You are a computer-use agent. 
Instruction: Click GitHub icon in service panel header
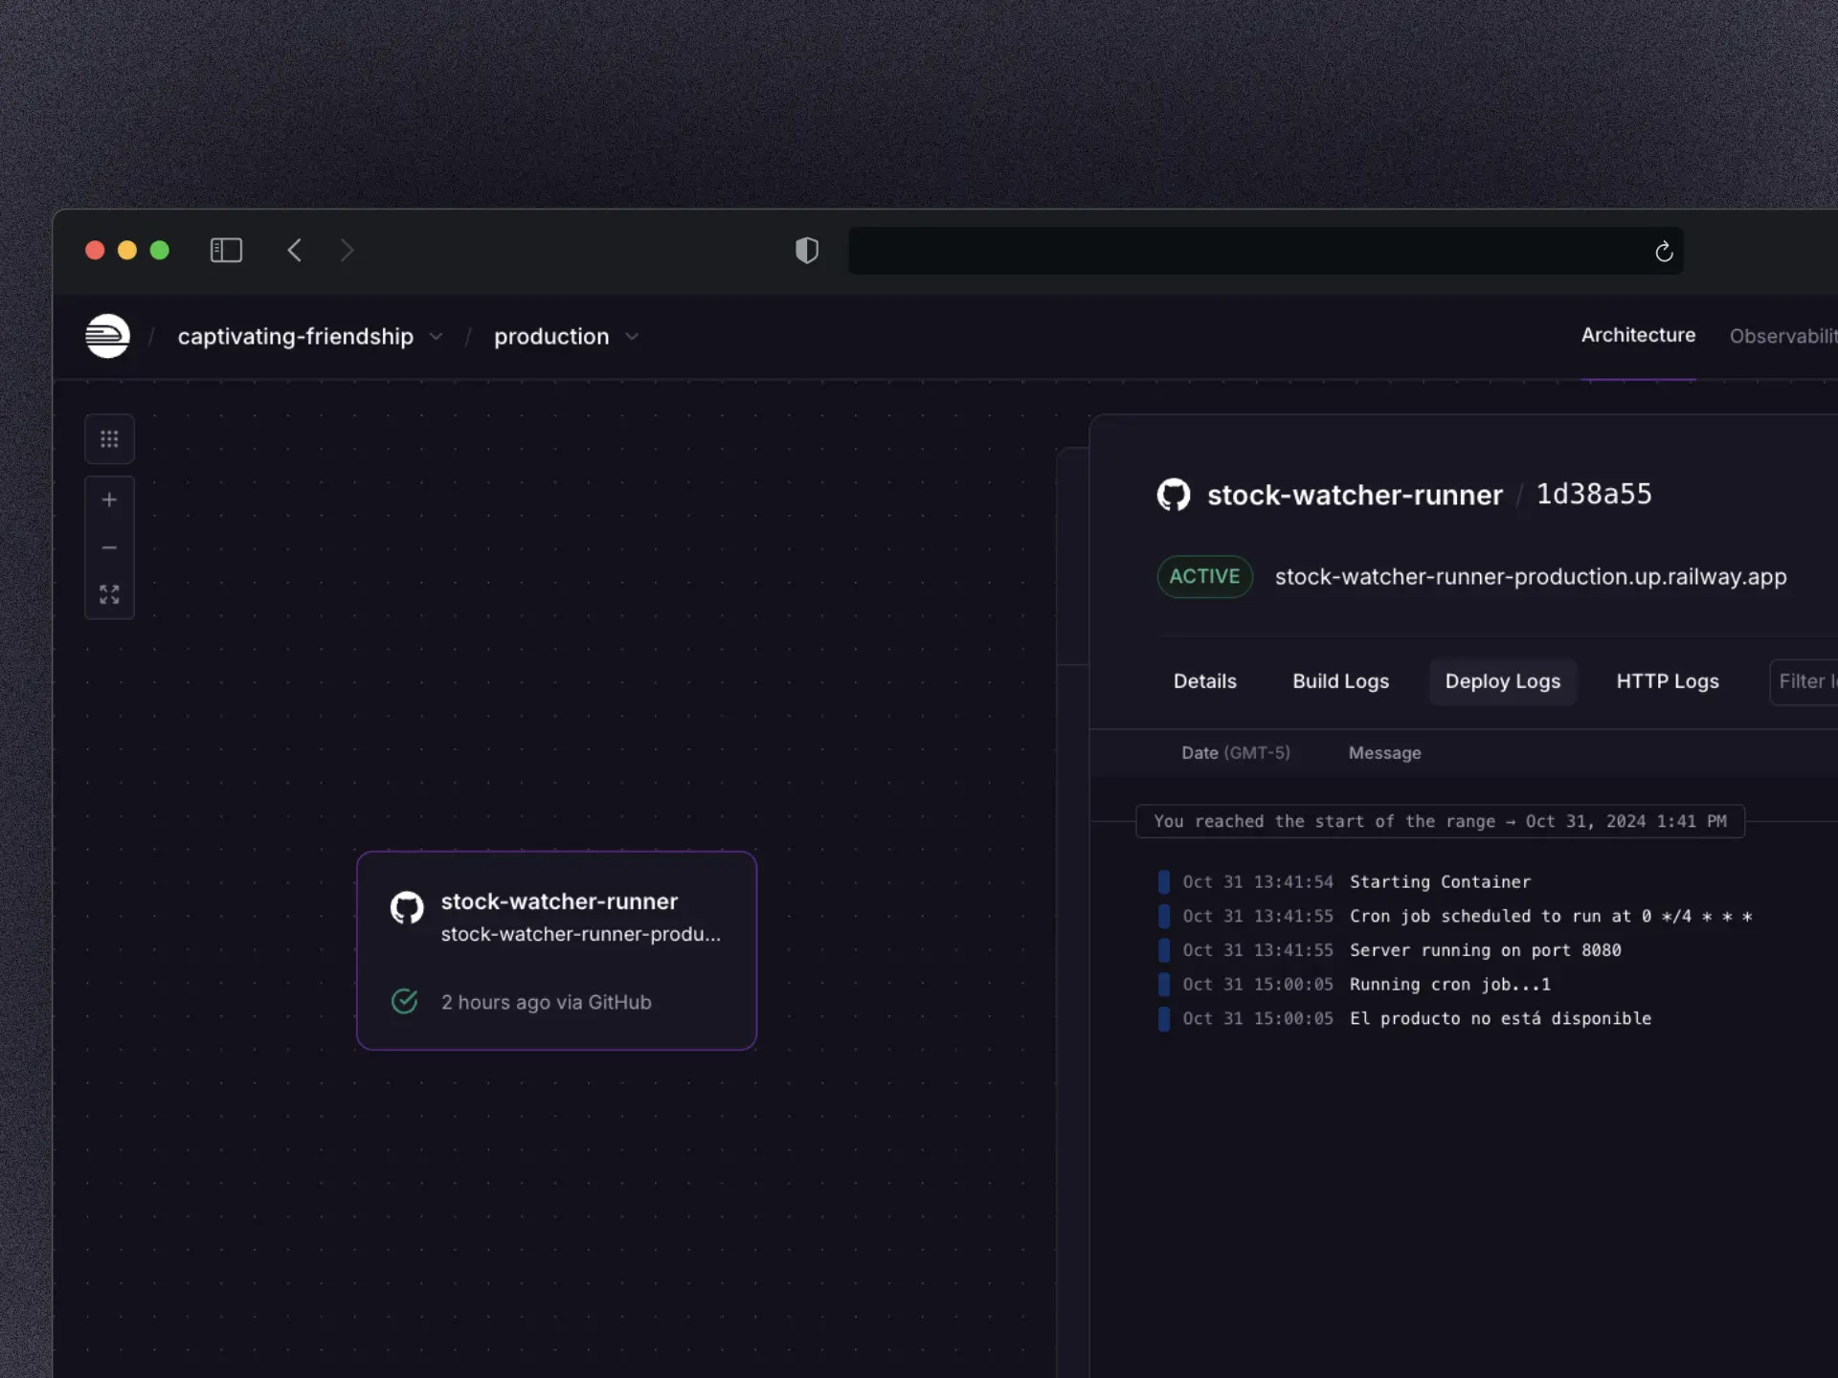[x=1174, y=495]
